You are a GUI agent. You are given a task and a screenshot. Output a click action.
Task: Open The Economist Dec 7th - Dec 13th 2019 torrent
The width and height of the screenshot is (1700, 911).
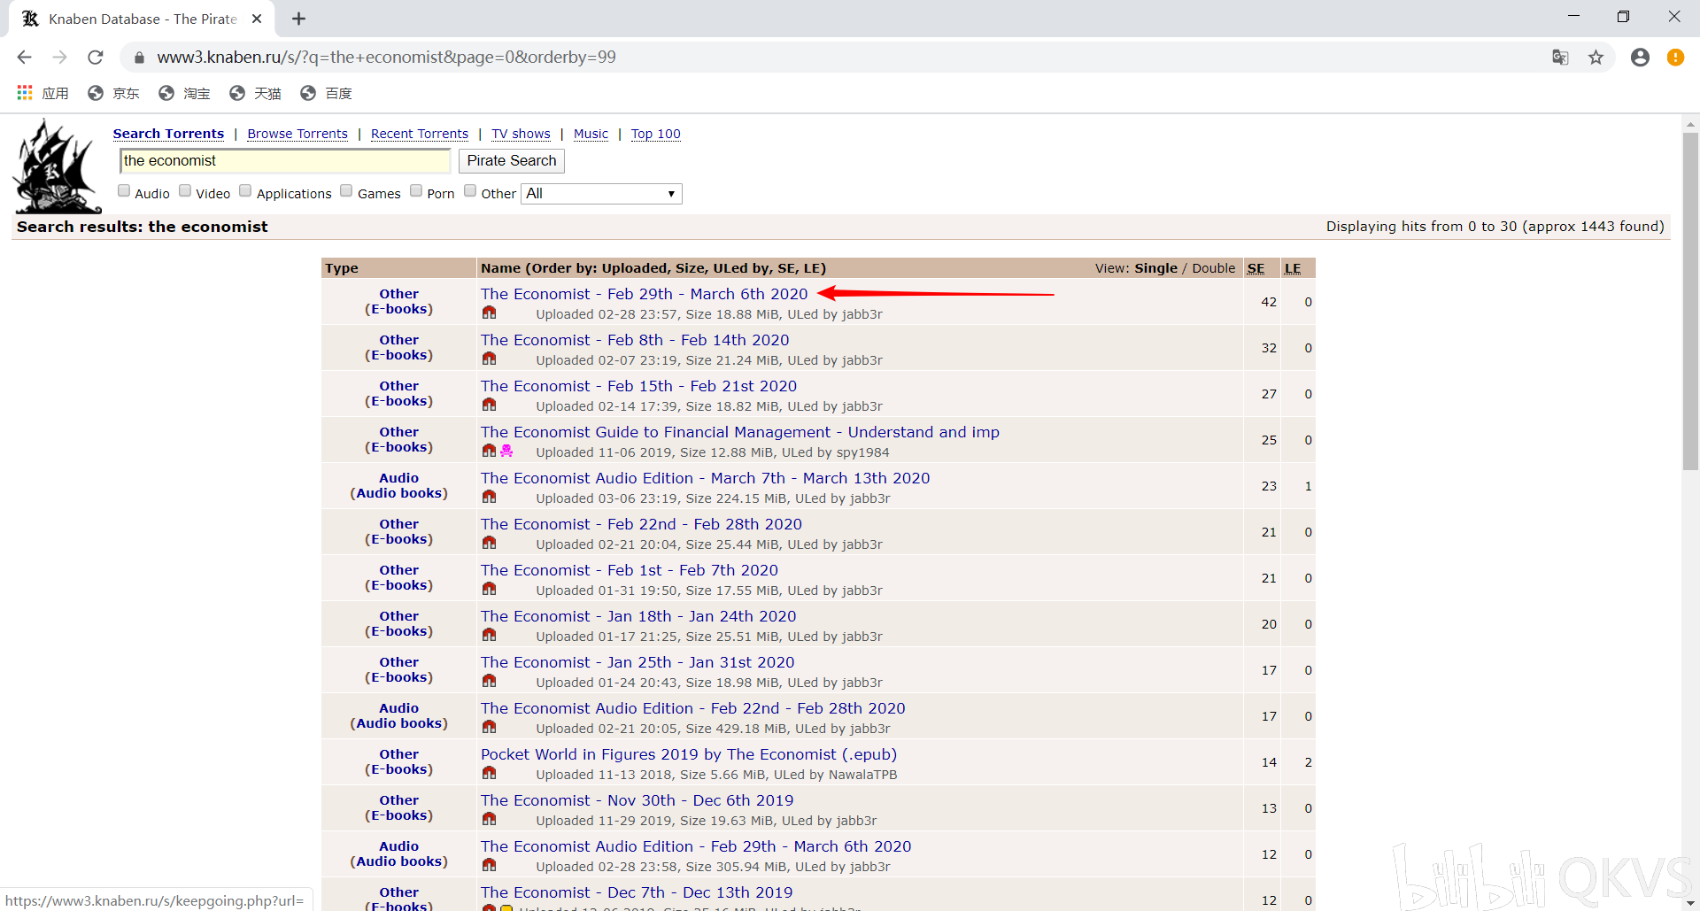(x=637, y=892)
